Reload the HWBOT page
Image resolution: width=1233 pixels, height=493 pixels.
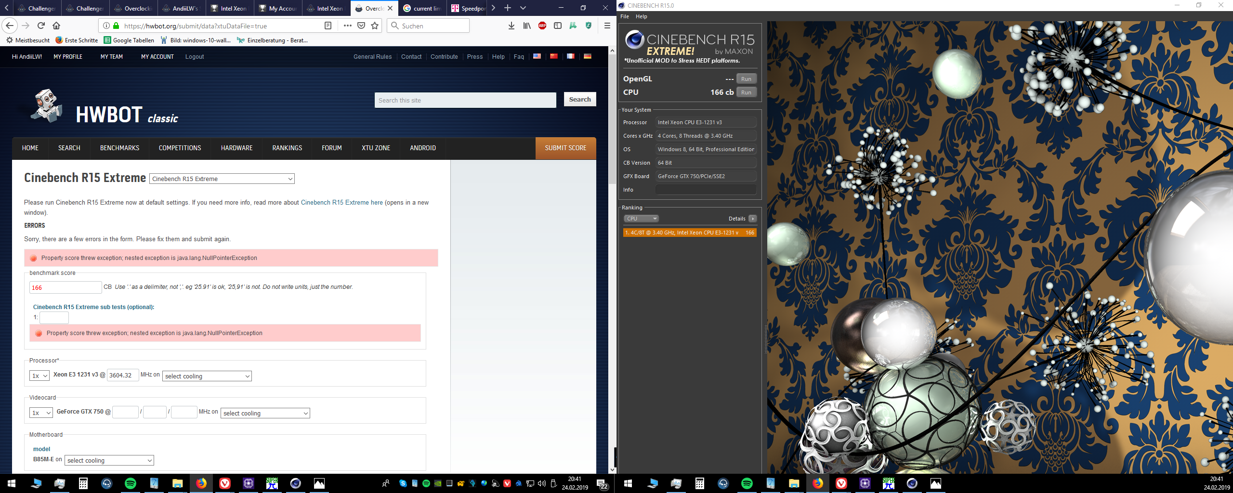click(41, 26)
